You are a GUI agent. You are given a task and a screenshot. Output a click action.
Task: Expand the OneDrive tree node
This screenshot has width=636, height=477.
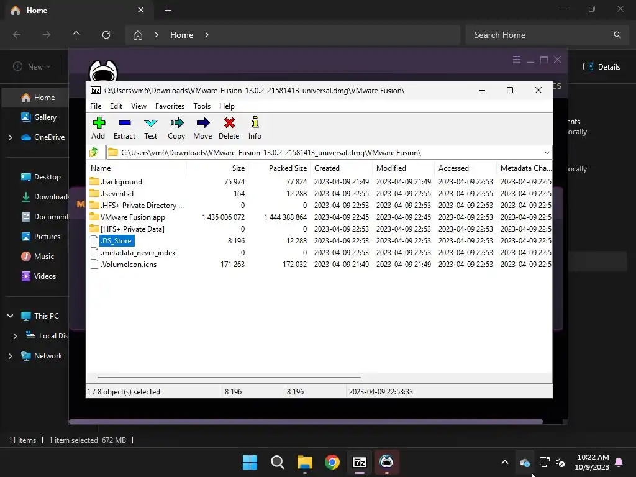pos(10,137)
